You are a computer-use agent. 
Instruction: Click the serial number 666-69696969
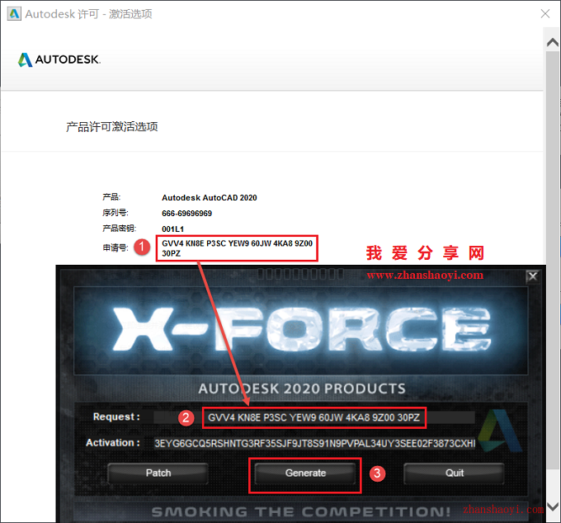pyautogui.click(x=186, y=214)
